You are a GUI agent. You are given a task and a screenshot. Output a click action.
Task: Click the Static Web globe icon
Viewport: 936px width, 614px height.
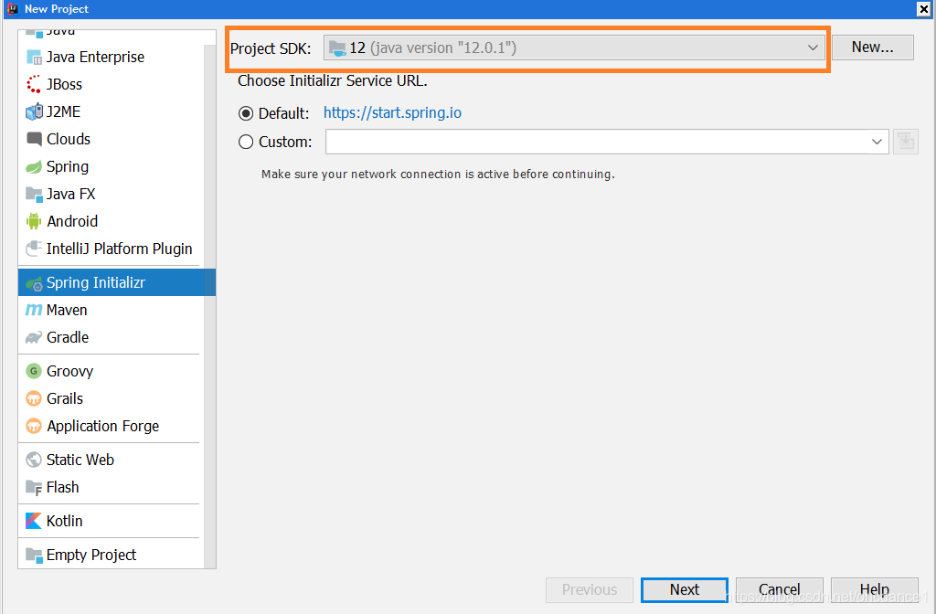(34, 460)
